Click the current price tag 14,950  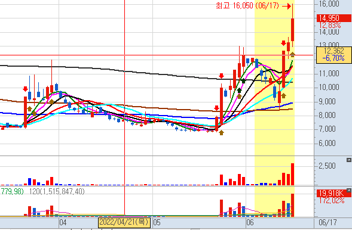click(x=334, y=18)
